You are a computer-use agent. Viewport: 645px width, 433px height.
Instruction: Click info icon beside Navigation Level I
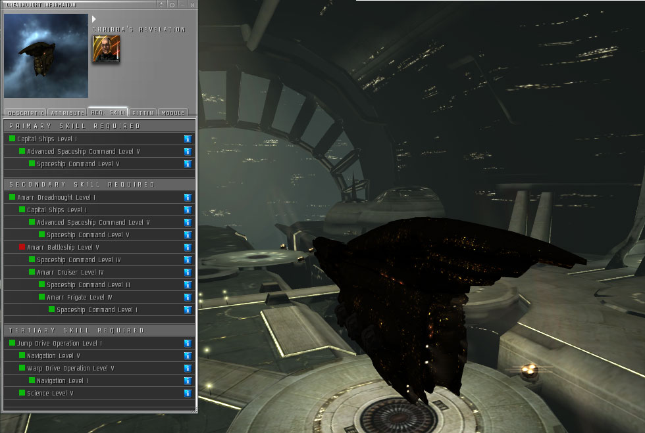click(x=188, y=381)
